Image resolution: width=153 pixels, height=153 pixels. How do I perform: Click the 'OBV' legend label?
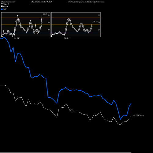pyautogui.click(x=5, y=9)
